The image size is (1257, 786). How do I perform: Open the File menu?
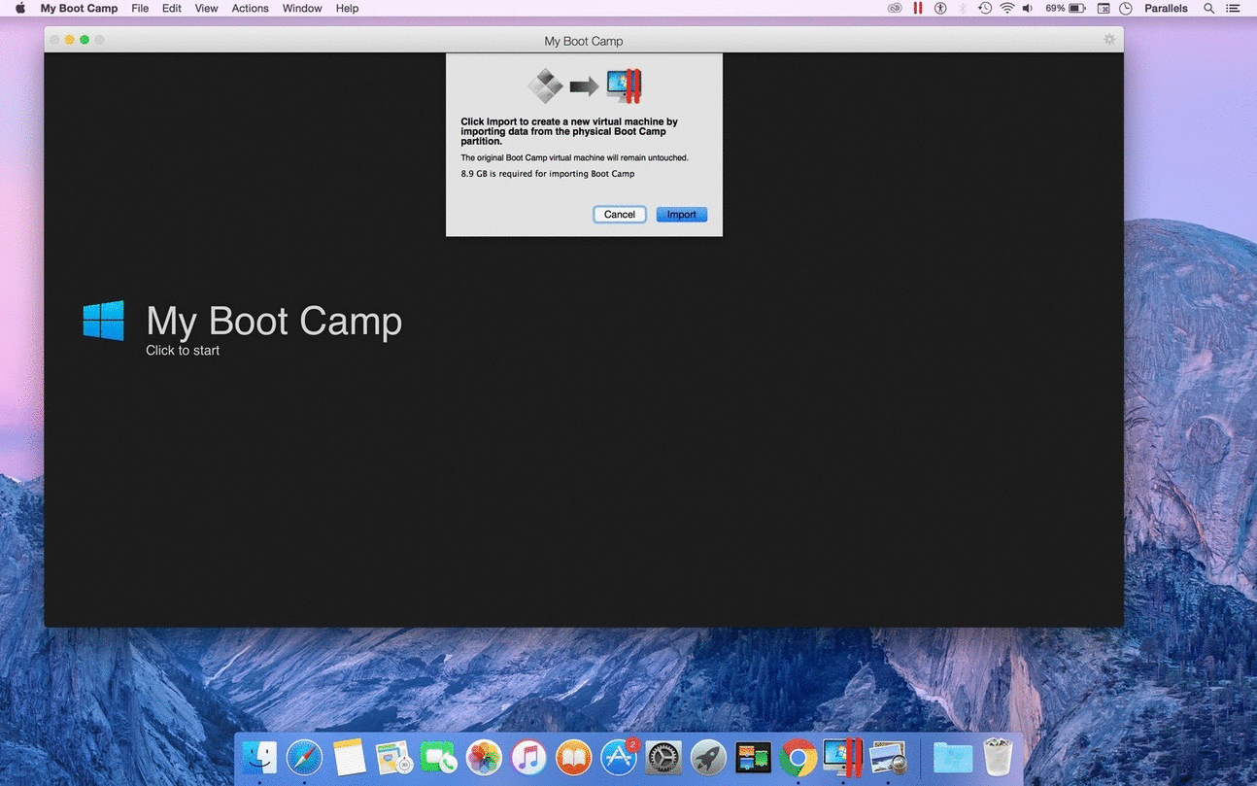pos(140,8)
